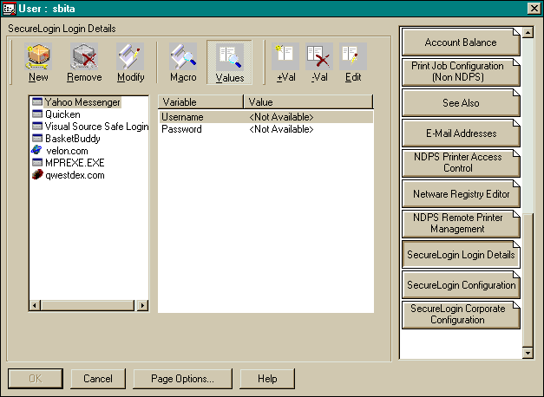This screenshot has width=544, height=397.
Task: Click the Cancel button
Action: click(x=98, y=379)
